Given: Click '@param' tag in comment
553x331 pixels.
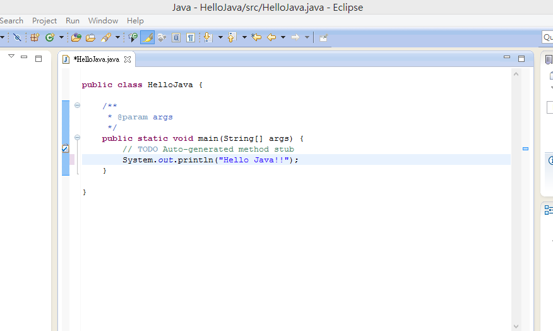Looking at the screenshot, I should 133,117.
